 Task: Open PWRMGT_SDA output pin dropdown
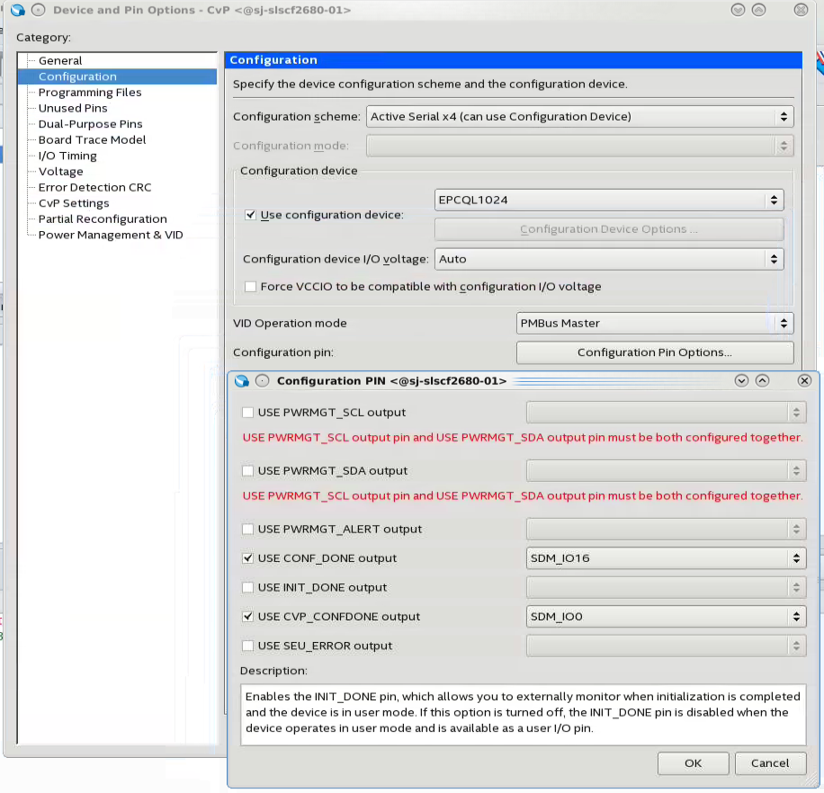point(667,470)
